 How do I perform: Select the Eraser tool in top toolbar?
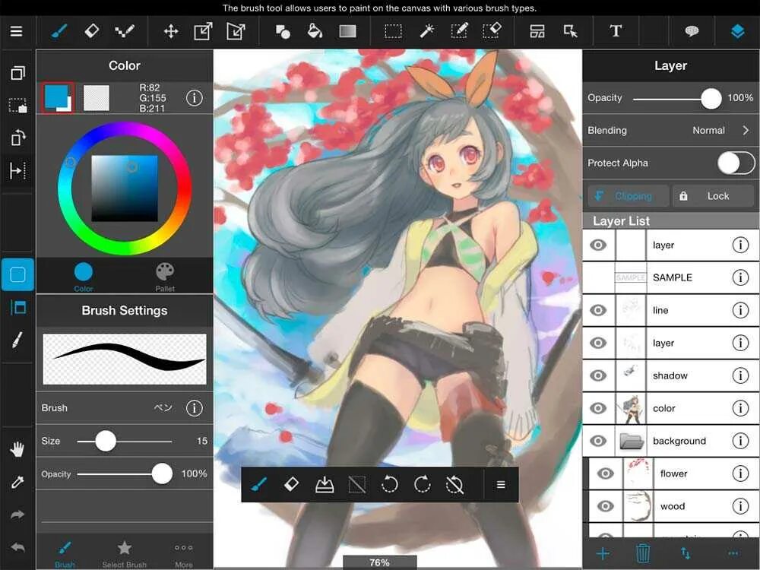tap(92, 31)
